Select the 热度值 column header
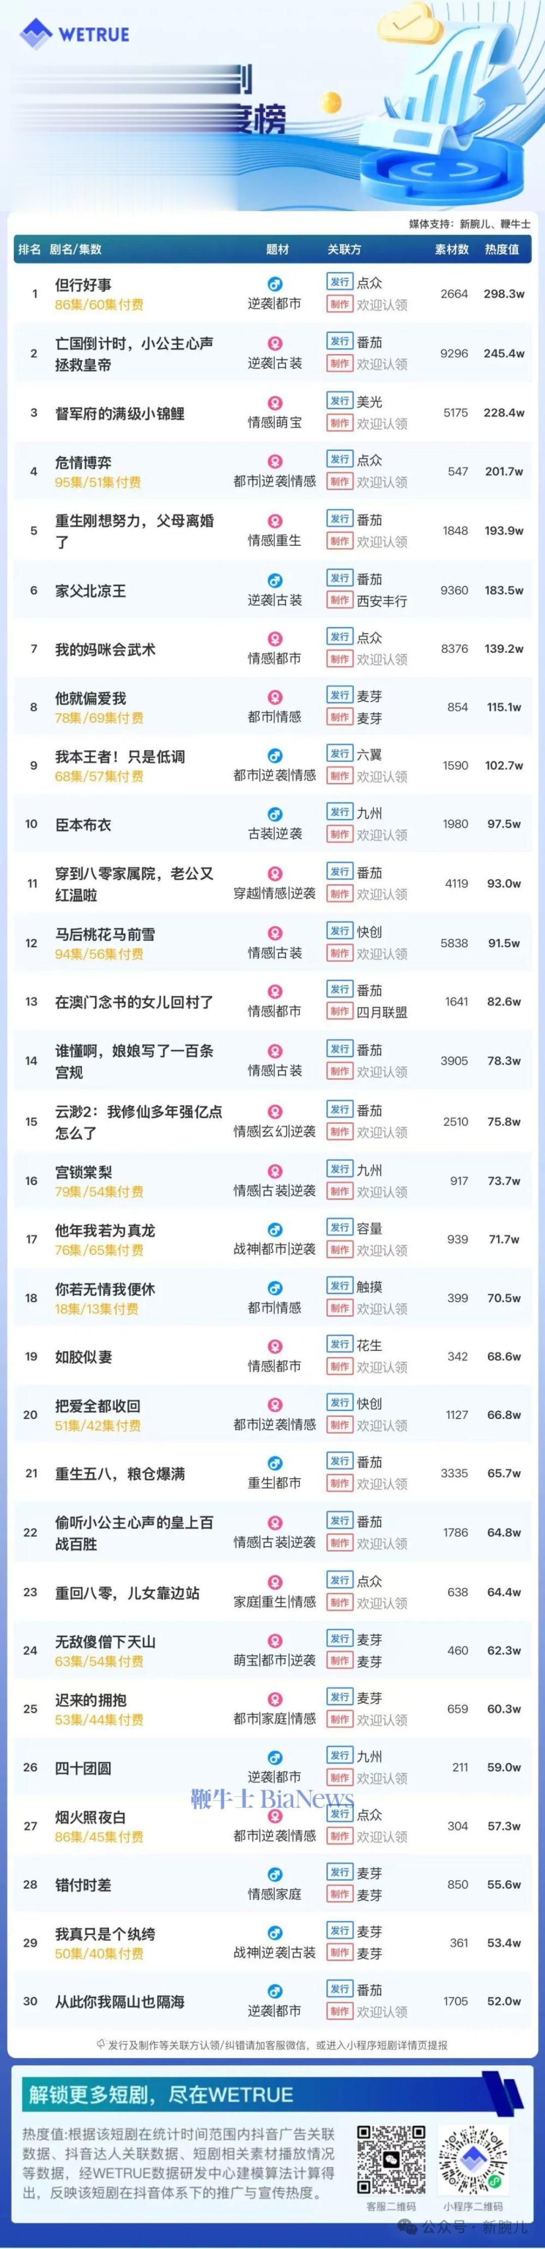 502,250
